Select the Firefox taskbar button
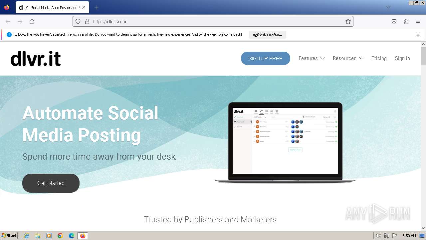 click(83, 236)
